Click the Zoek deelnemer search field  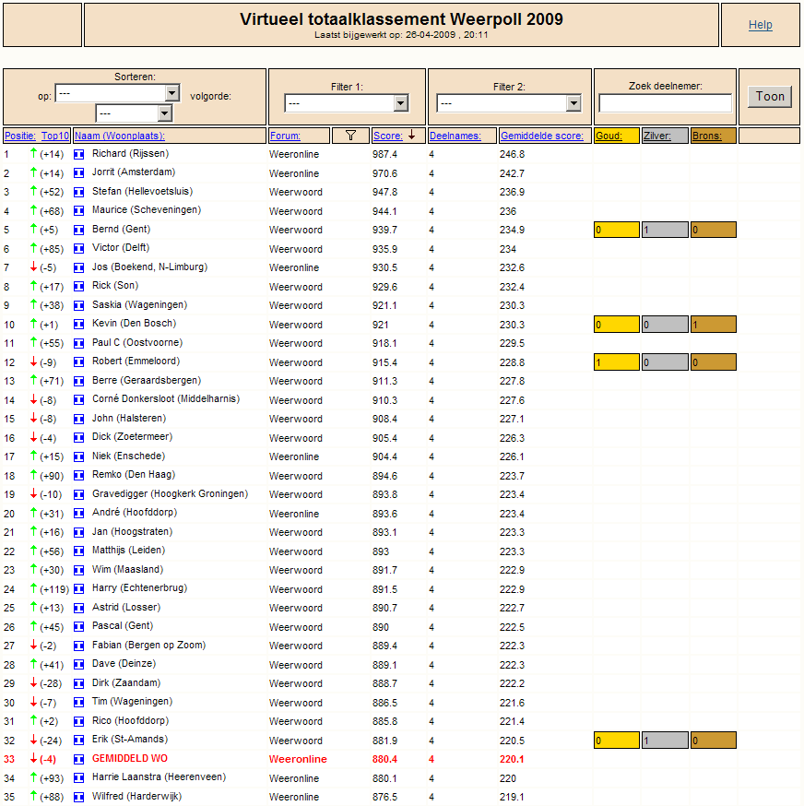click(665, 102)
